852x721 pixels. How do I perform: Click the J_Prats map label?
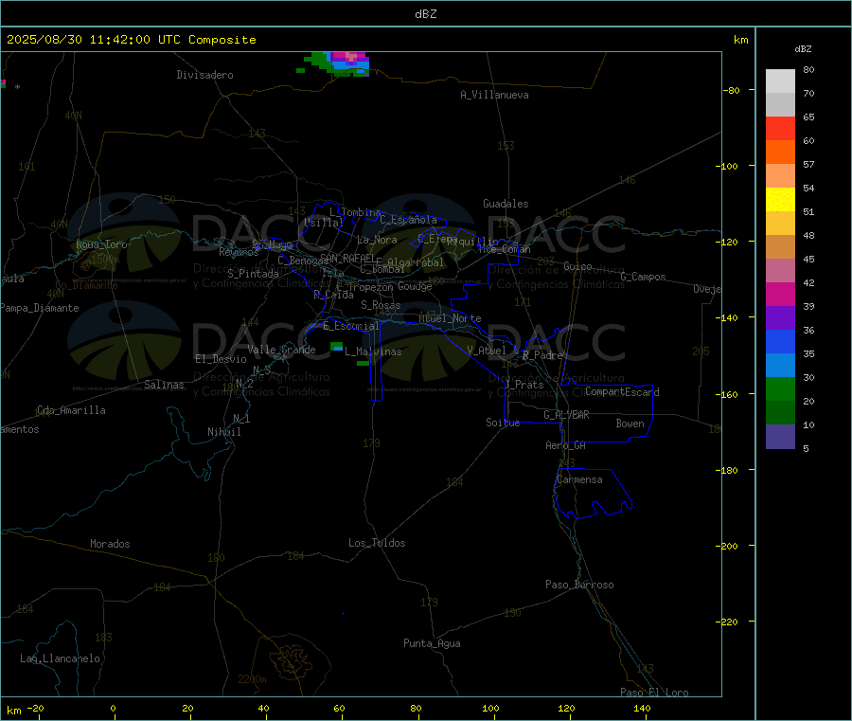pyautogui.click(x=524, y=385)
